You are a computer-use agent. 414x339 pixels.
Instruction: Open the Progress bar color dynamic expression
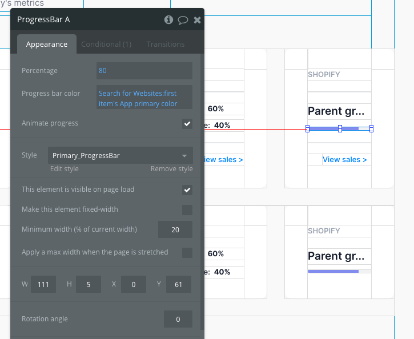pyautogui.click(x=144, y=97)
